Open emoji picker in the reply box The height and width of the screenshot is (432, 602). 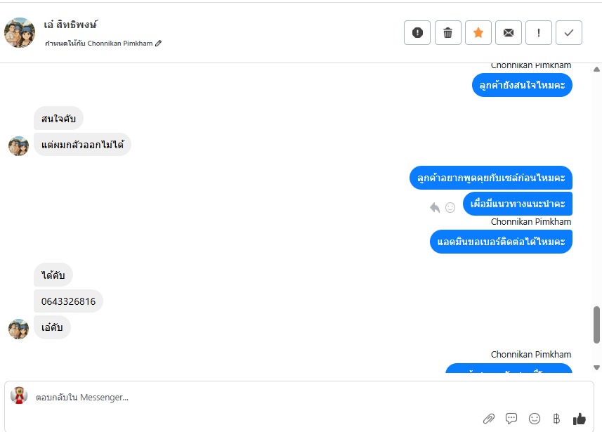(535, 419)
